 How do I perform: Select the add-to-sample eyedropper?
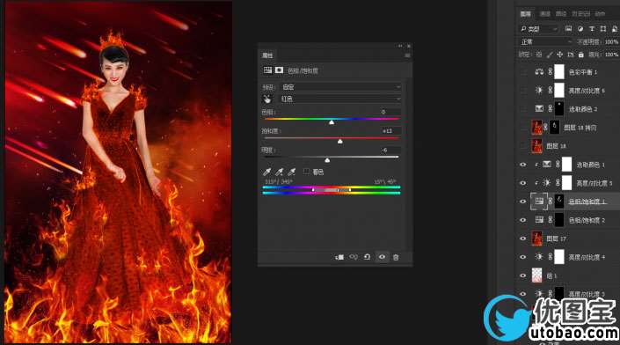279,172
